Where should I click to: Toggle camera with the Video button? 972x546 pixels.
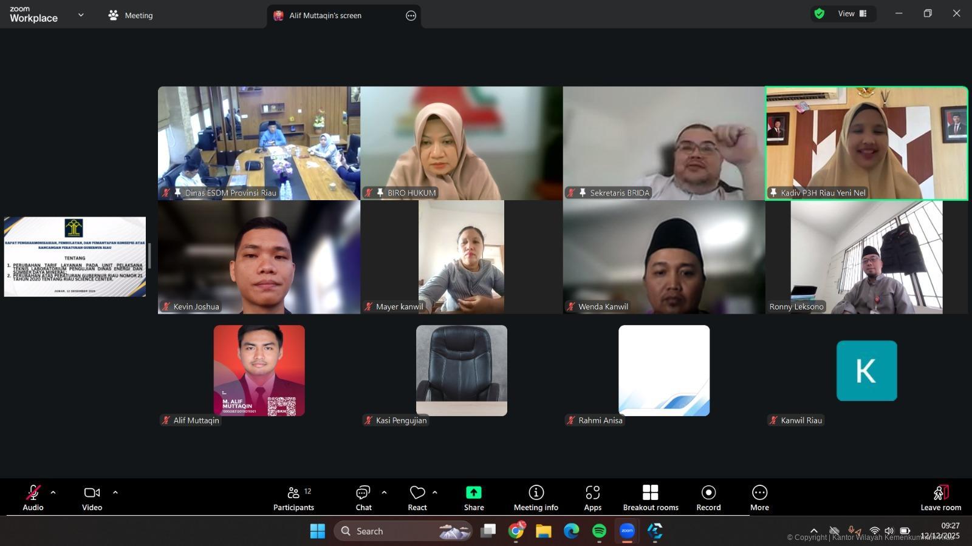click(x=92, y=497)
